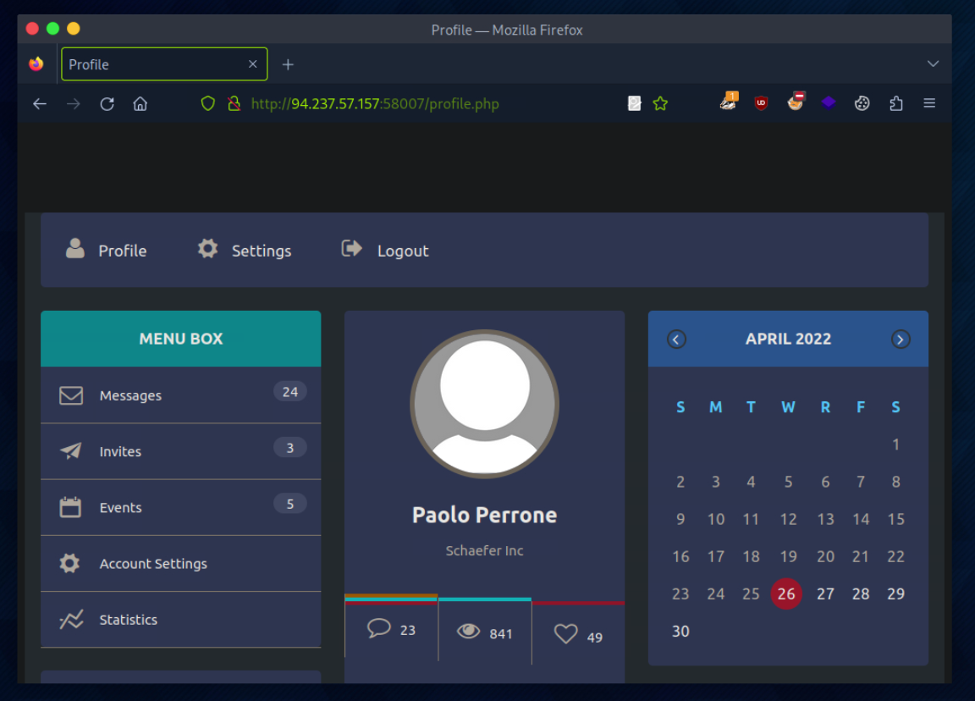Open the uBlock Origin extension icon
Viewport: 975px width, 701px height.
pyautogui.click(x=761, y=104)
